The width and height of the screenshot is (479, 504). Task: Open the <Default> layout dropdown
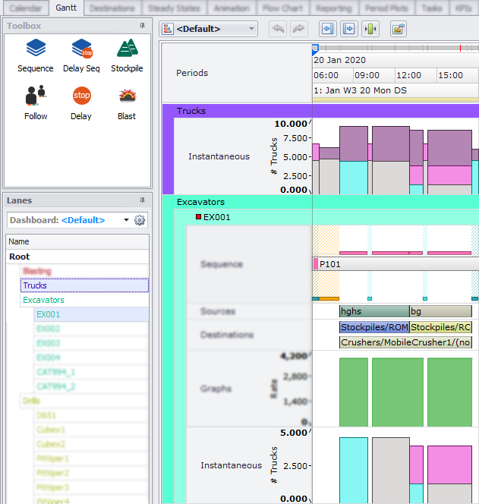coord(210,29)
